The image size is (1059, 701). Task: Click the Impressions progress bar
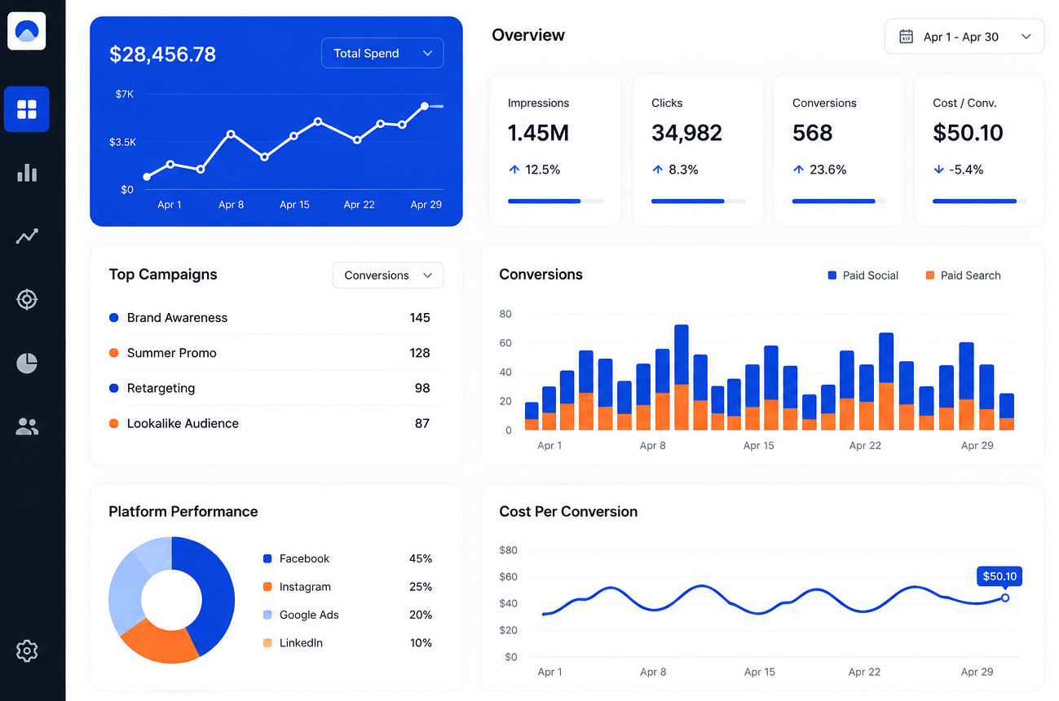555,201
